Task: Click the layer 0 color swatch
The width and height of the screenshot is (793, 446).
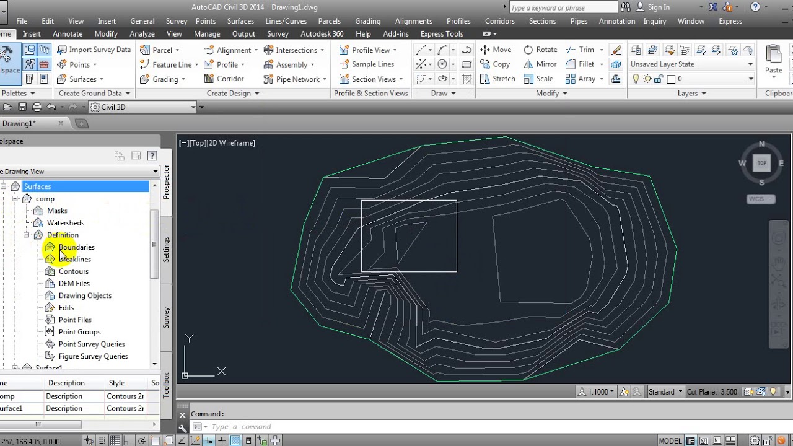Action: point(671,79)
